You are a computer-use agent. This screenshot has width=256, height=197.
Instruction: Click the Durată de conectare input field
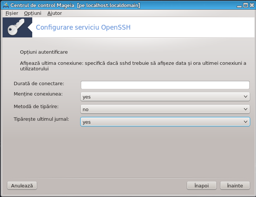coord(165,85)
